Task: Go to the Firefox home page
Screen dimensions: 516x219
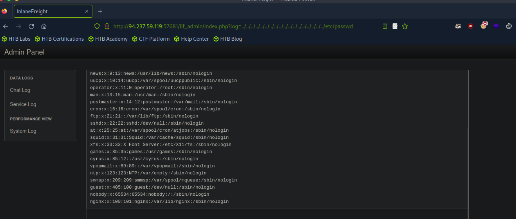Action: pyautogui.click(x=44, y=26)
